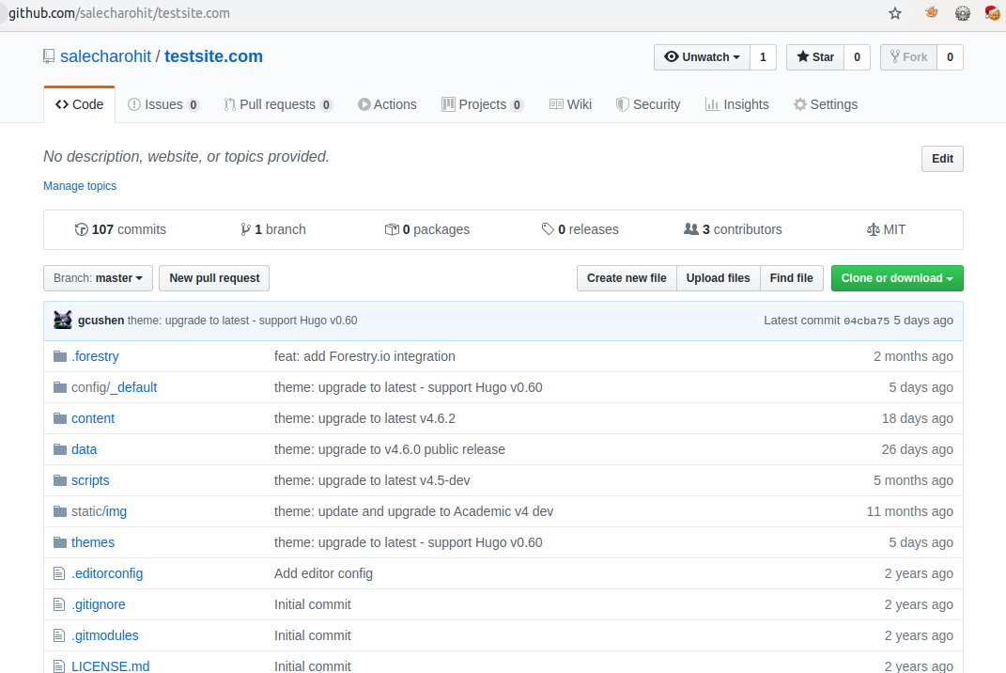
Task: Open the Issues tab
Action: point(163,104)
